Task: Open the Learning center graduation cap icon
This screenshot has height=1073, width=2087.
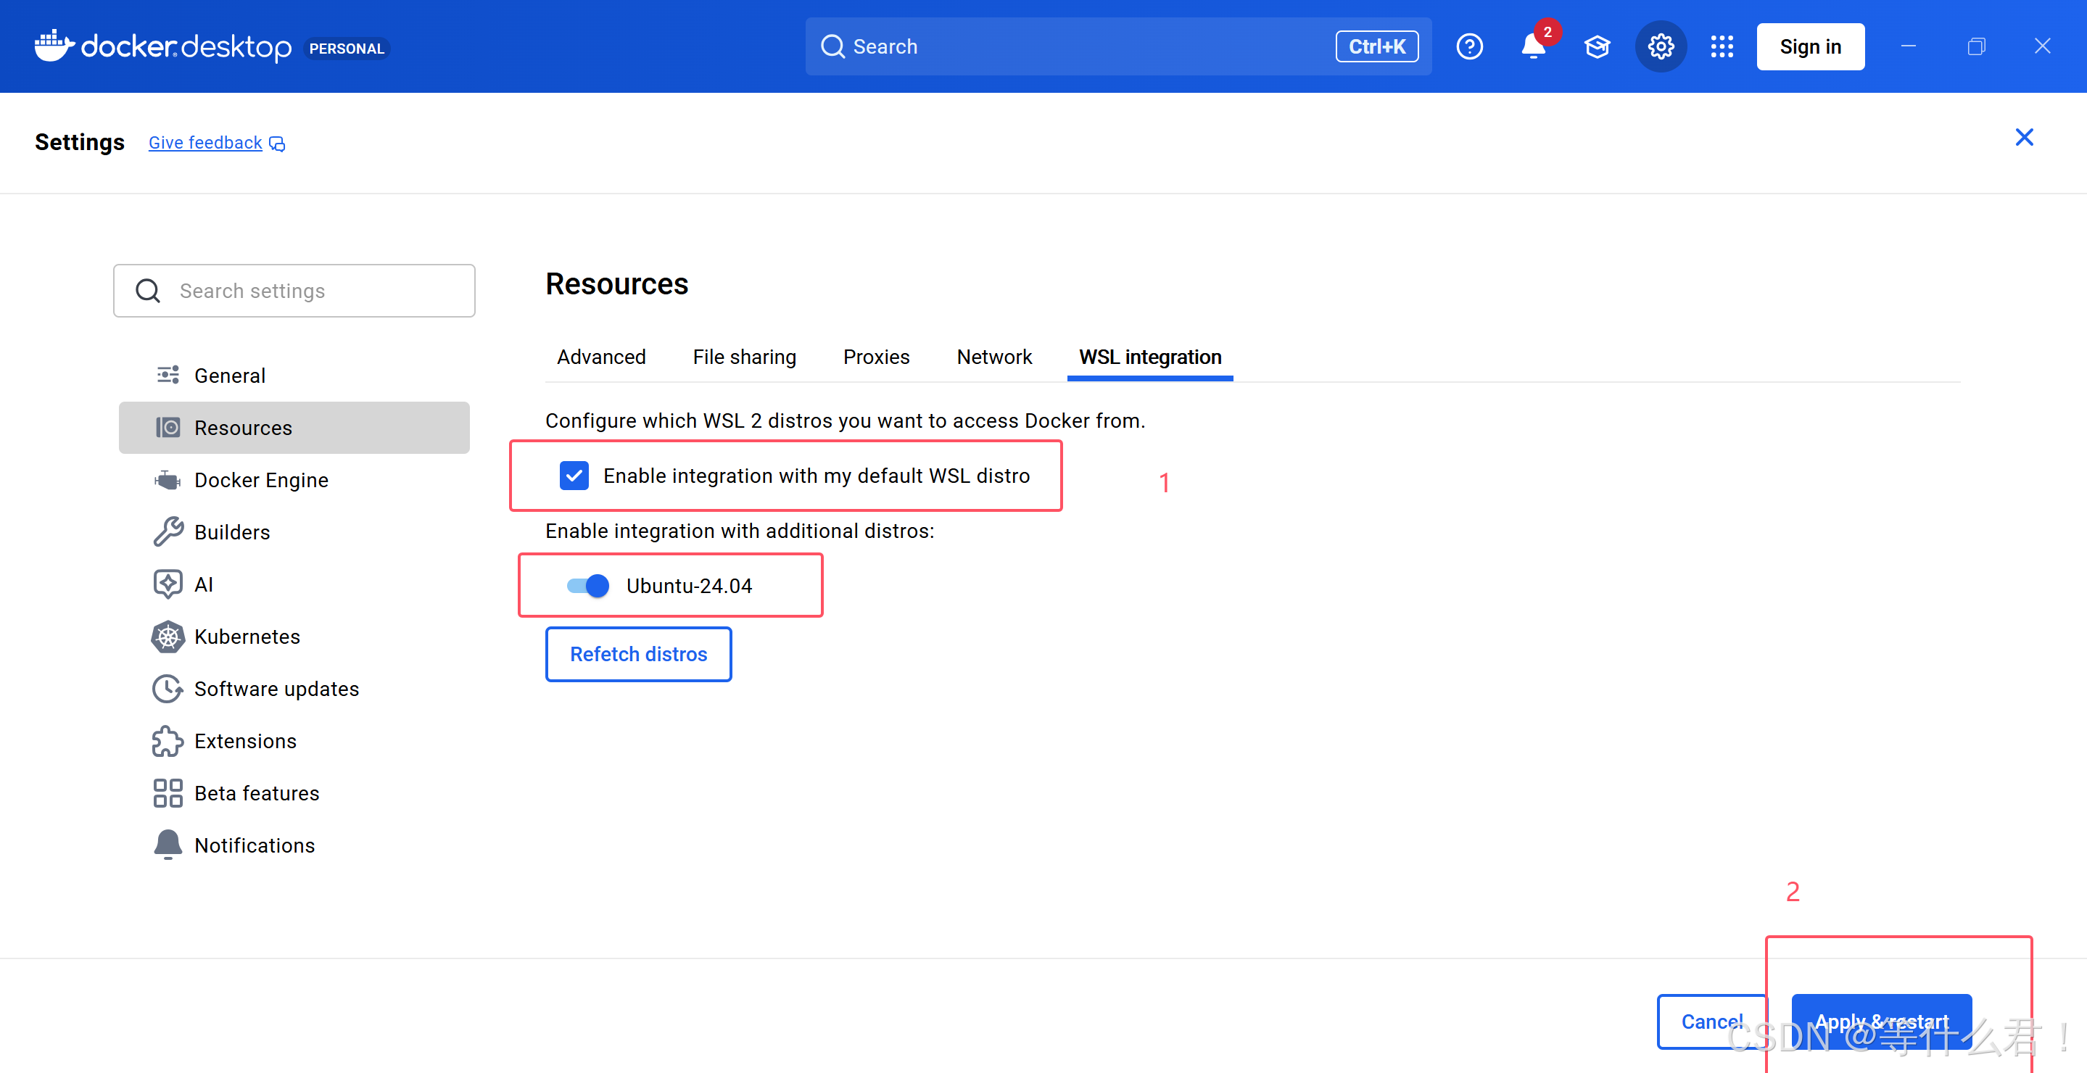Action: point(1597,47)
